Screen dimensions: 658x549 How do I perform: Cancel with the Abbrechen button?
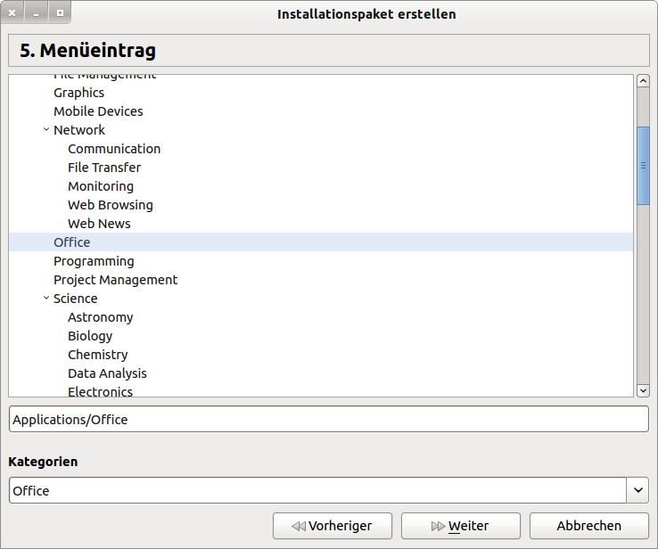coord(588,526)
